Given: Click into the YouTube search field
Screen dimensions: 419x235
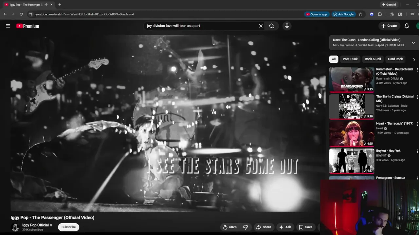Looking at the screenshot, I should pyautogui.click(x=201, y=26).
